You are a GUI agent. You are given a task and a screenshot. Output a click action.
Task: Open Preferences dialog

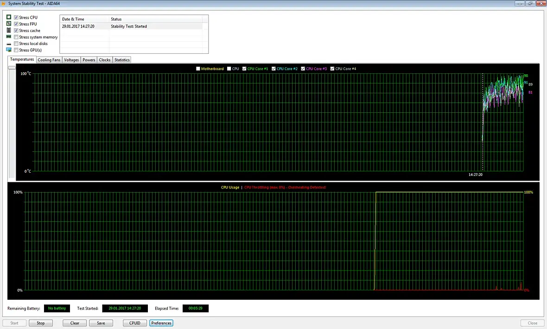pos(161,323)
